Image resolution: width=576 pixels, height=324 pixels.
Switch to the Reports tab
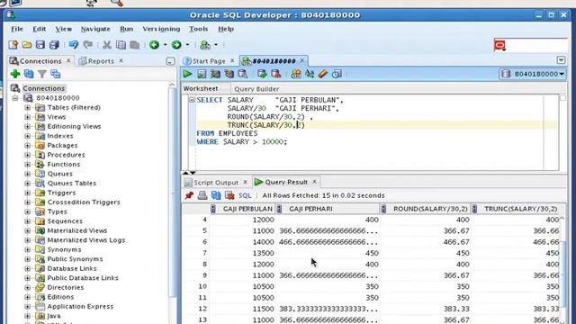pos(101,61)
